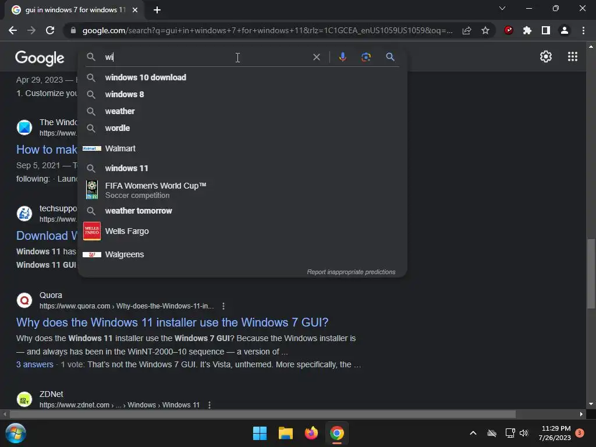596x447 pixels.
Task: Click the horizontal scrollbar thumb
Action: pyautogui.click(x=262, y=414)
